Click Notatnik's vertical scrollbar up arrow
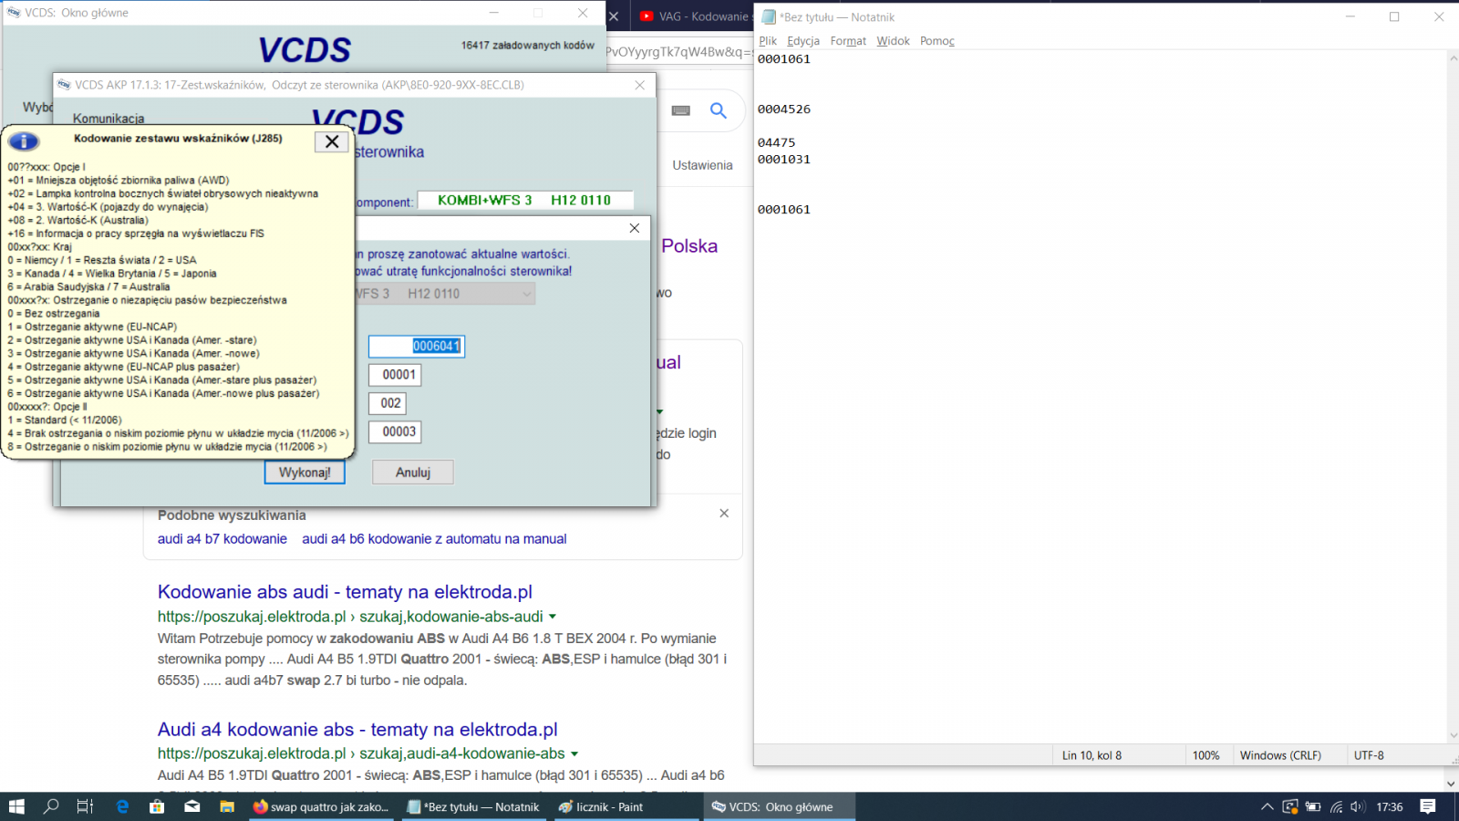 pyautogui.click(x=1452, y=57)
